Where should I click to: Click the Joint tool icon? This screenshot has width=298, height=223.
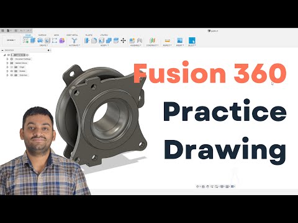coord(140,40)
